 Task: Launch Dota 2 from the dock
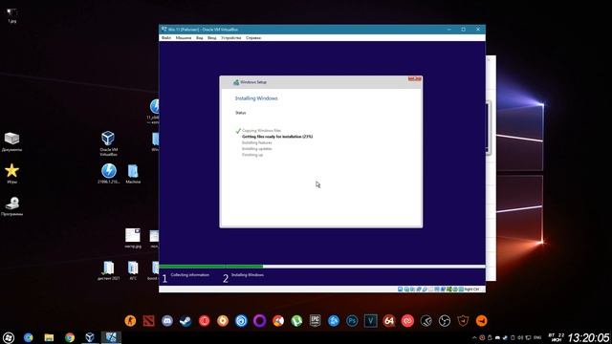tap(149, 321)
